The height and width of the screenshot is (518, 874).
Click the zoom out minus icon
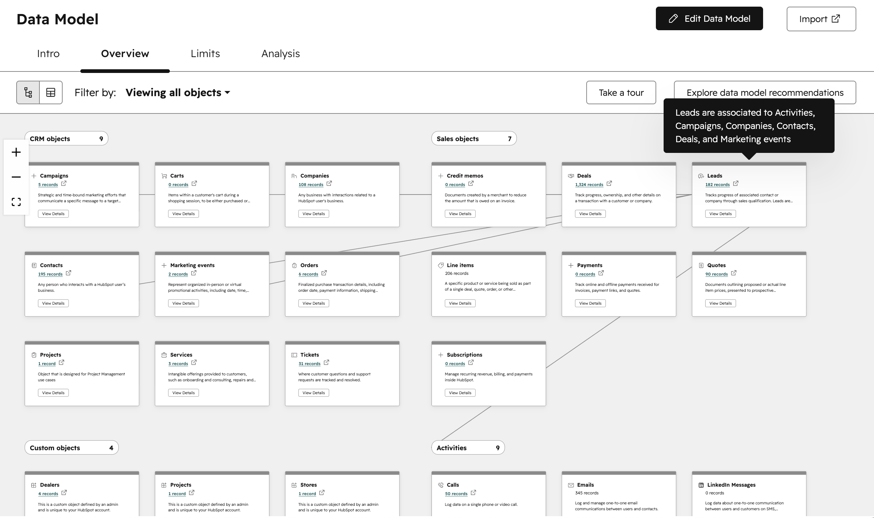coord(16,177)
